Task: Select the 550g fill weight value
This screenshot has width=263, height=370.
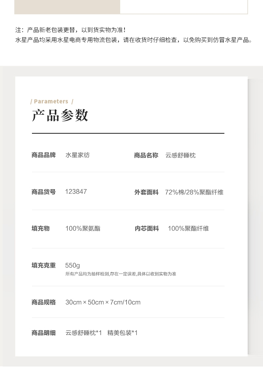Action: (73, 266)
